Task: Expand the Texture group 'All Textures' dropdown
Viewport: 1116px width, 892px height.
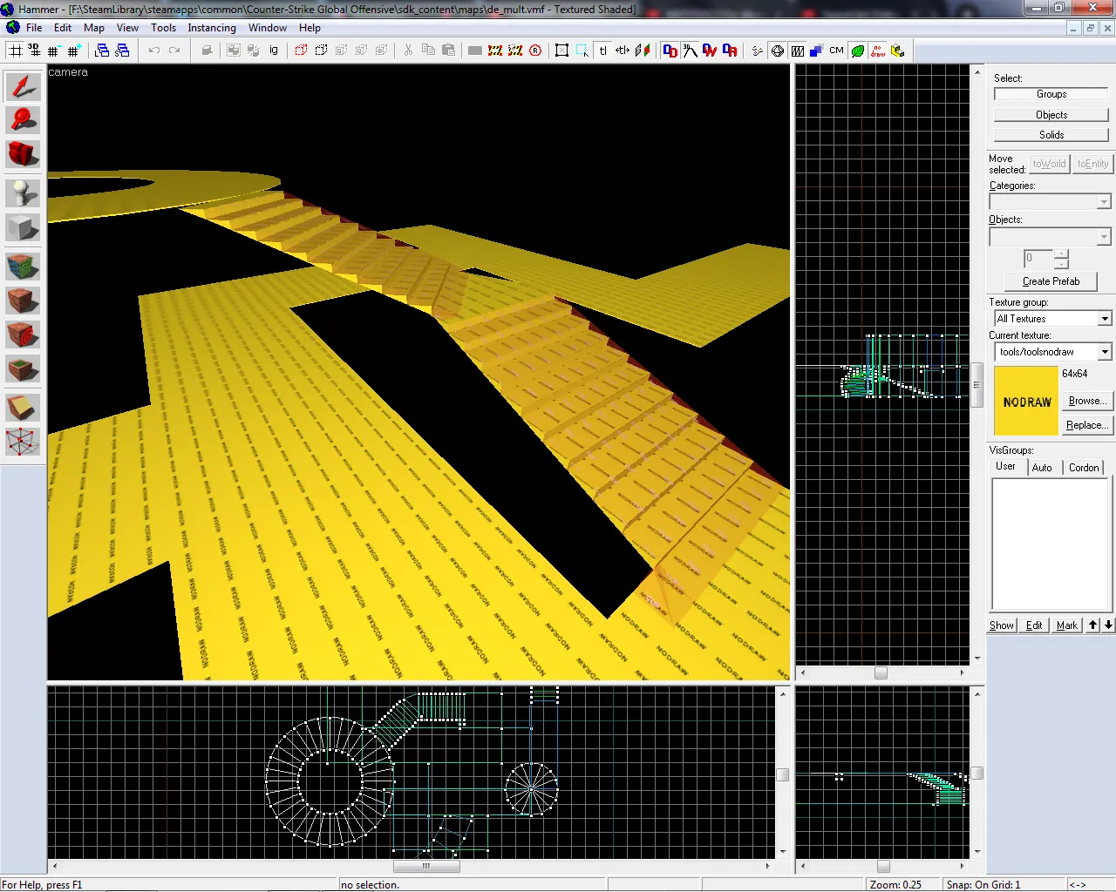Action: 1053,319
